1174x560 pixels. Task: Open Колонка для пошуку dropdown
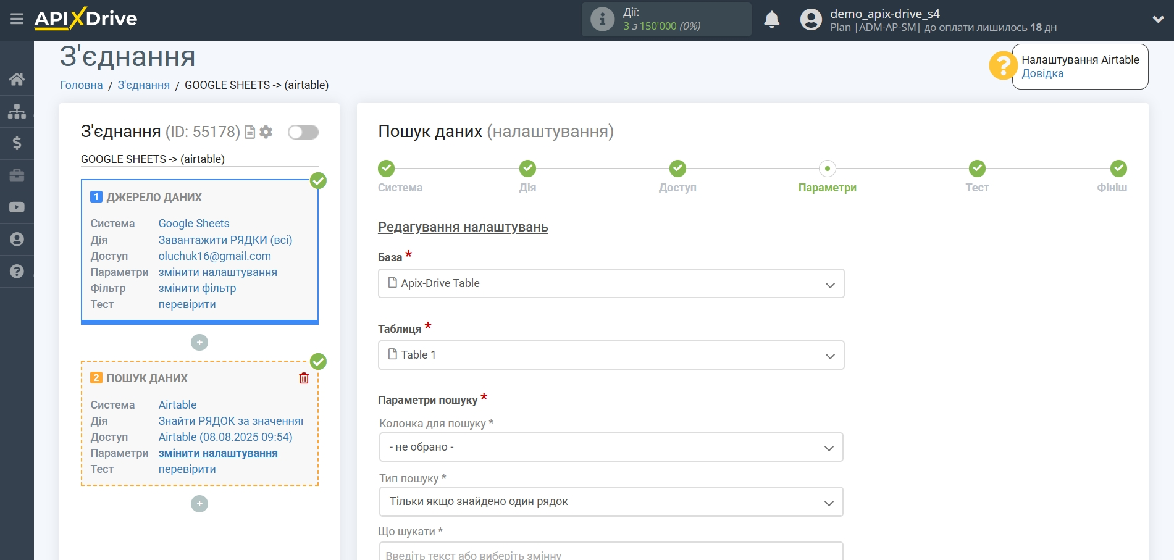pos(611,447)
